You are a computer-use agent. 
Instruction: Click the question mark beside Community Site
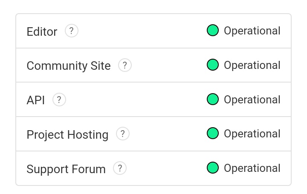[125, 65]
